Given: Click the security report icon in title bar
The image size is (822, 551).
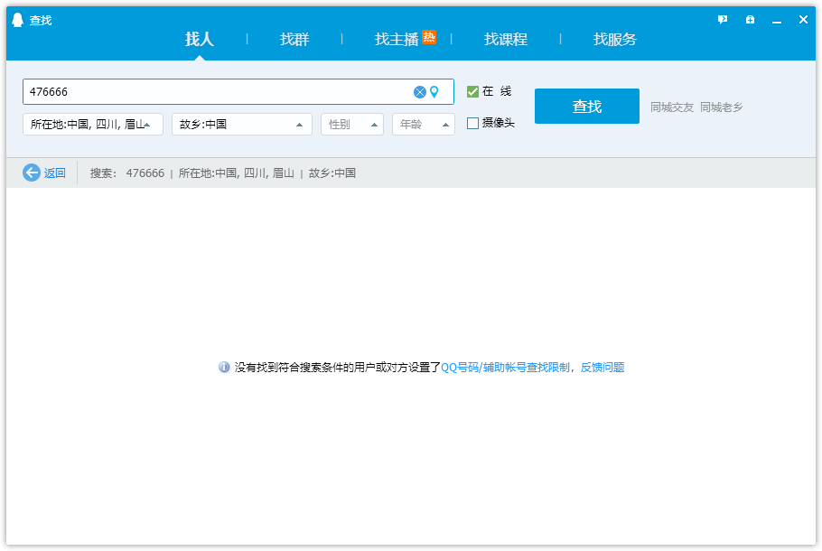Looking at the screenshot, I should 749,19.
